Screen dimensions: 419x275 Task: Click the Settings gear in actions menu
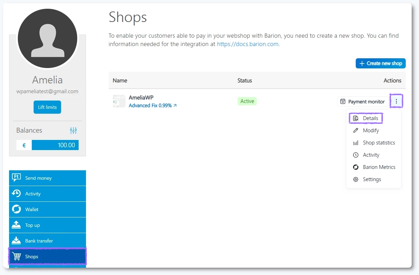(355, 179)
